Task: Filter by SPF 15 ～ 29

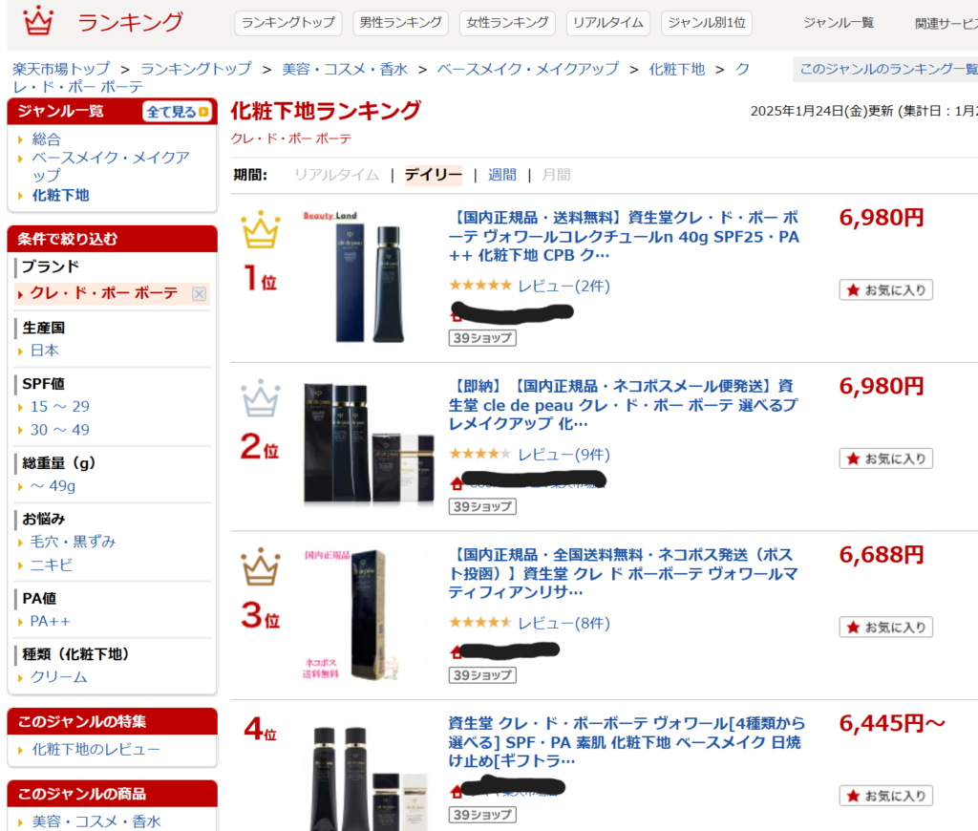Action: tap(60, 407)
